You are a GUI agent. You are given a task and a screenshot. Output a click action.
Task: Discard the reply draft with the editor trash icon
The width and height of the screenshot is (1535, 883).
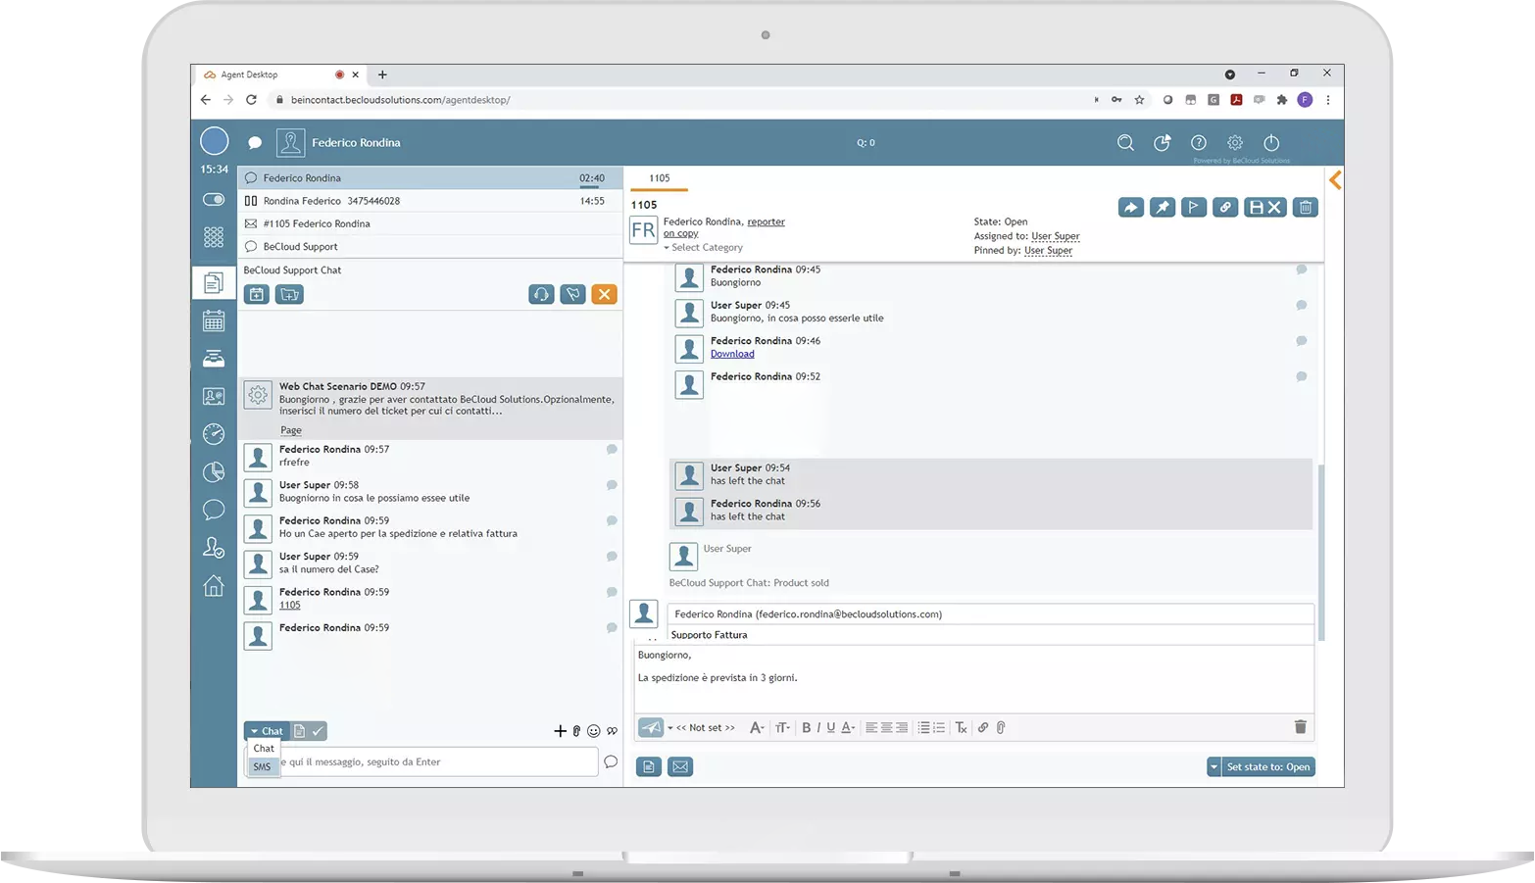[x=1301, y=727]
